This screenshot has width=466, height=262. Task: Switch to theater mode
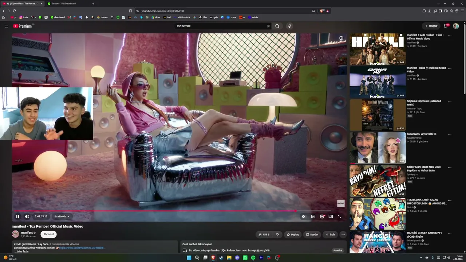pos(331,217)
